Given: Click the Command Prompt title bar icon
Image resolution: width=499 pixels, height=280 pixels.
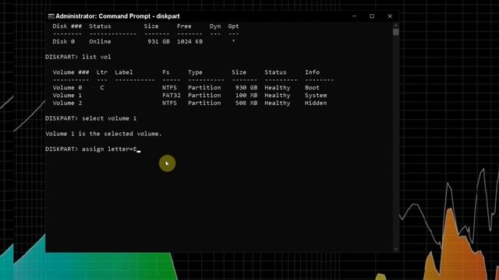Looking at the screenshot, I should coord(51,16).
